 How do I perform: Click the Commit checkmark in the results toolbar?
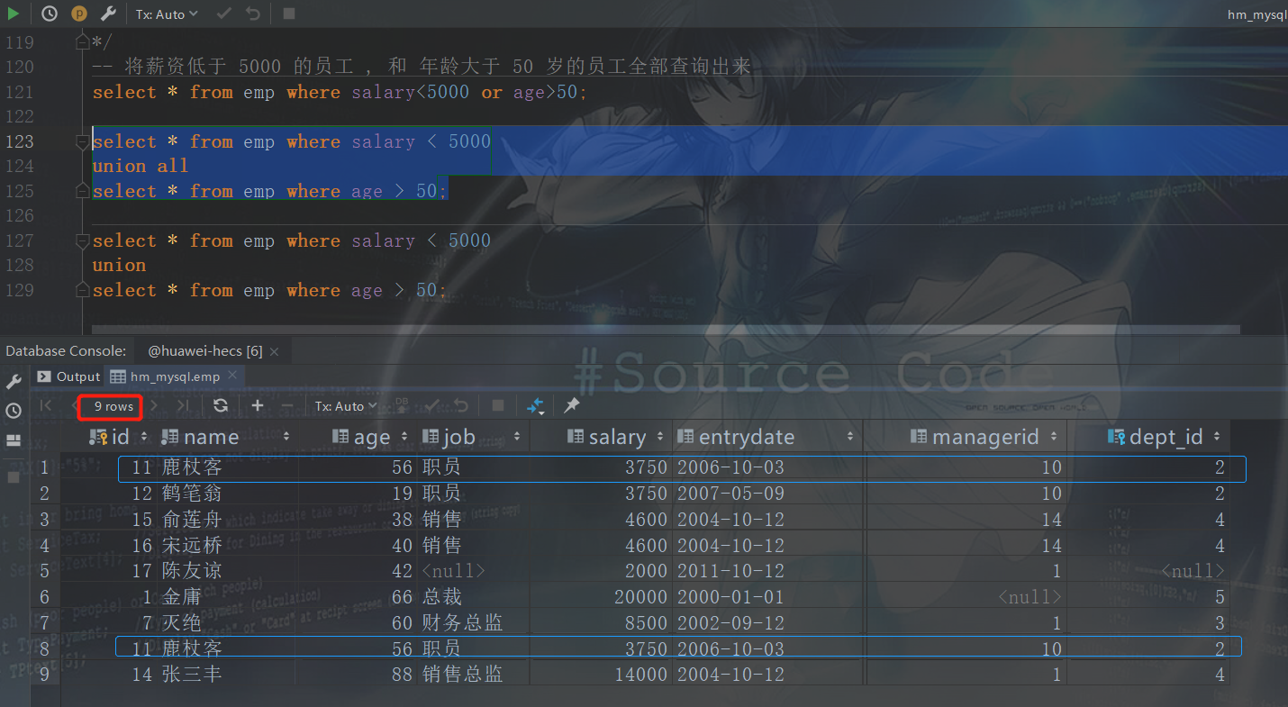pyautogui.click(x=431, y=406)
